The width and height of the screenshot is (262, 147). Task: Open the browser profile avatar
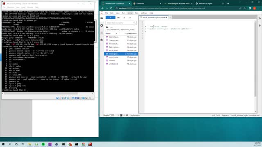[255, 8]
